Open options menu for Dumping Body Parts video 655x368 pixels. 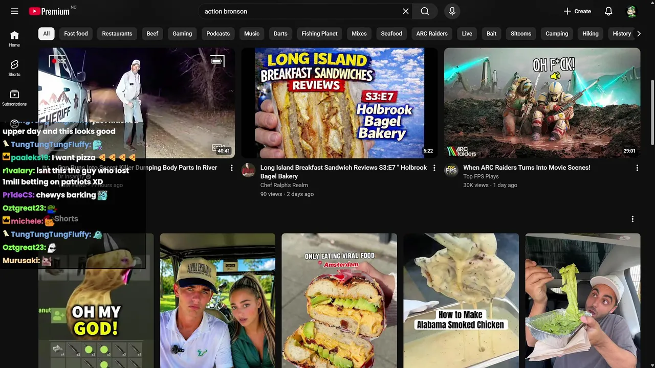tap(231, 168)
